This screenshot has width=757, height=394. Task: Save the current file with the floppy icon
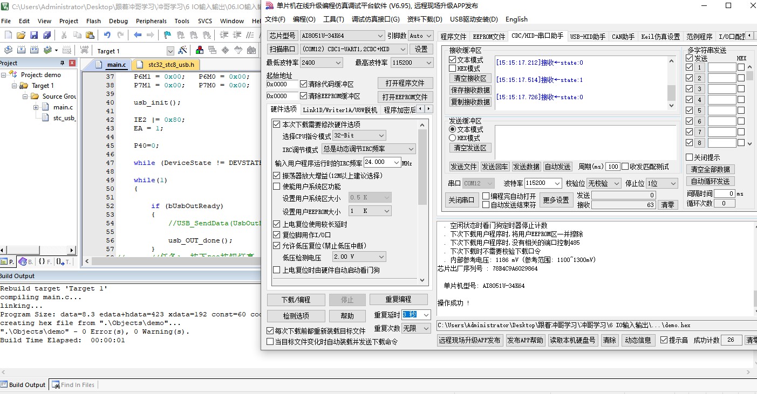point(34,35)
